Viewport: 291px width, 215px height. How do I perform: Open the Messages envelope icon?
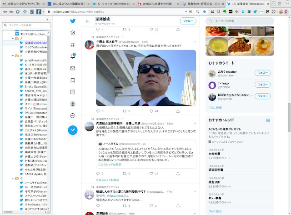coord(73,68)
